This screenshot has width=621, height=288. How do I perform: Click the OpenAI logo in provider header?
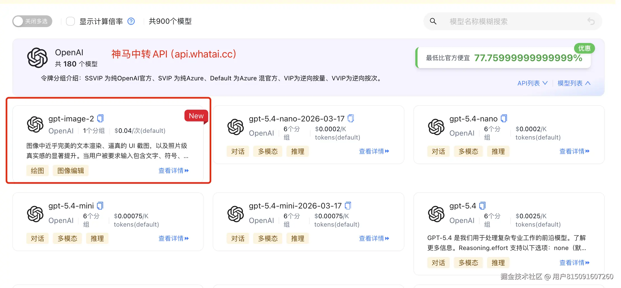pyautogui.click(x=37, y=58)
